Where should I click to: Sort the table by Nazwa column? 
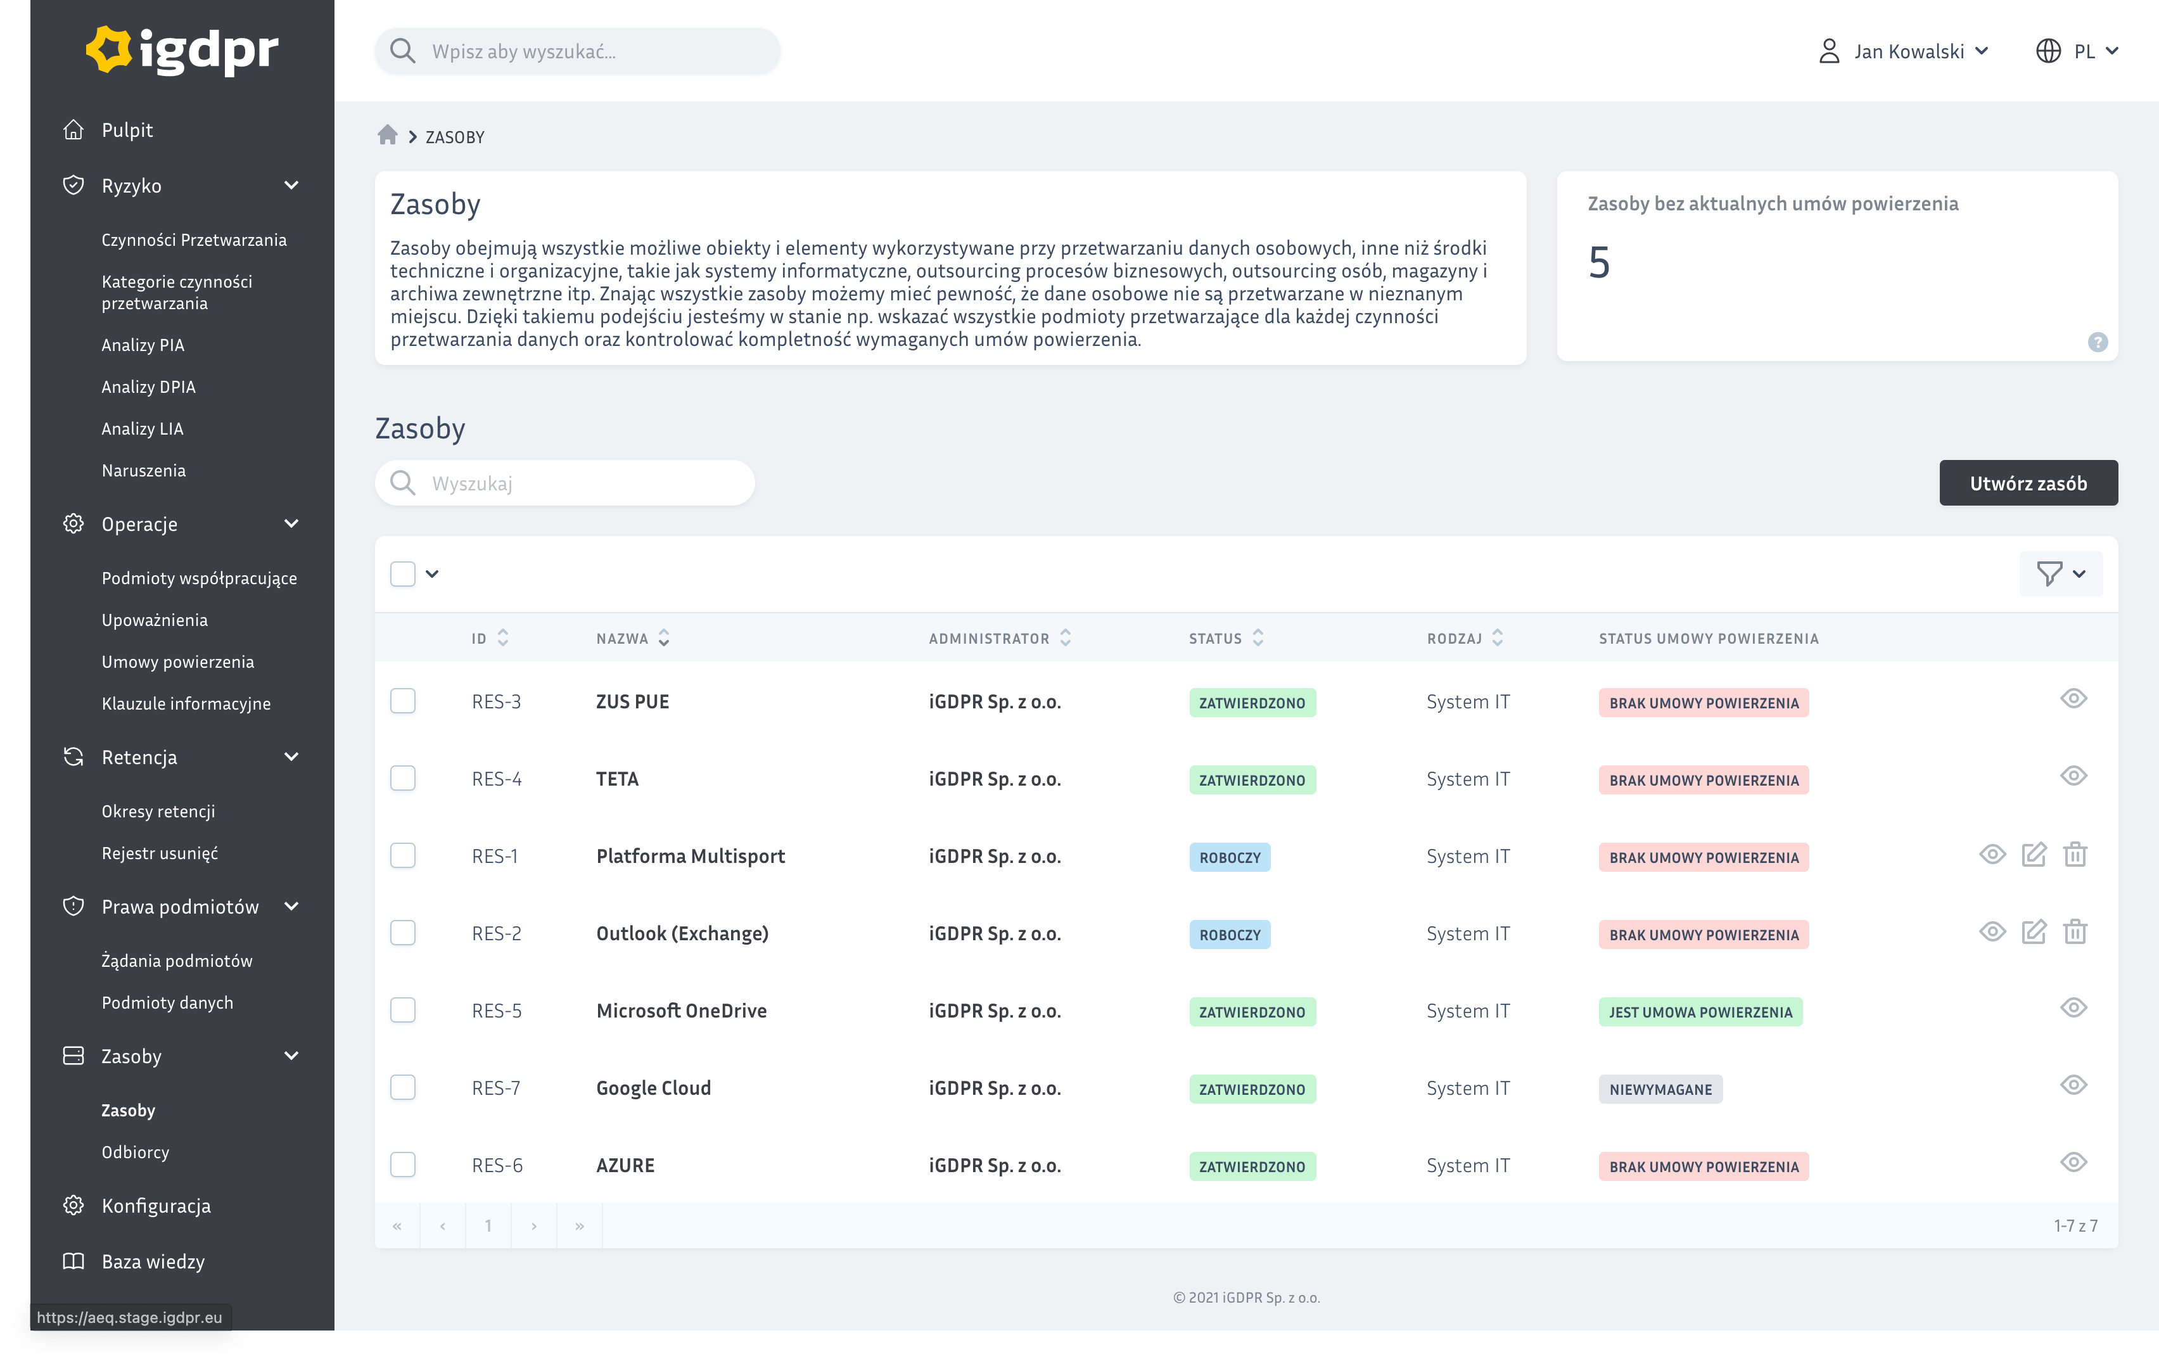point(663,638)
